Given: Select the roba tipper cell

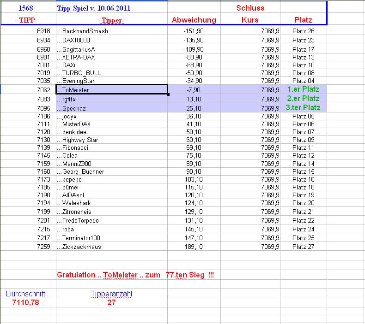Looking at the screenshot, I should point(112,229).
